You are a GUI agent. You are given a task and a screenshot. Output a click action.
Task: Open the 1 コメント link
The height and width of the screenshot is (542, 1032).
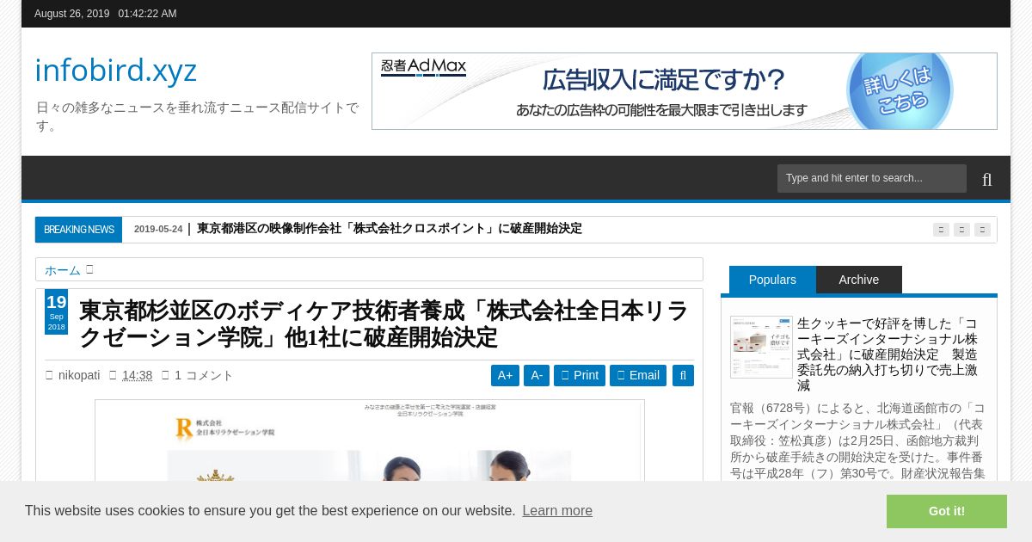coord(204,375)
